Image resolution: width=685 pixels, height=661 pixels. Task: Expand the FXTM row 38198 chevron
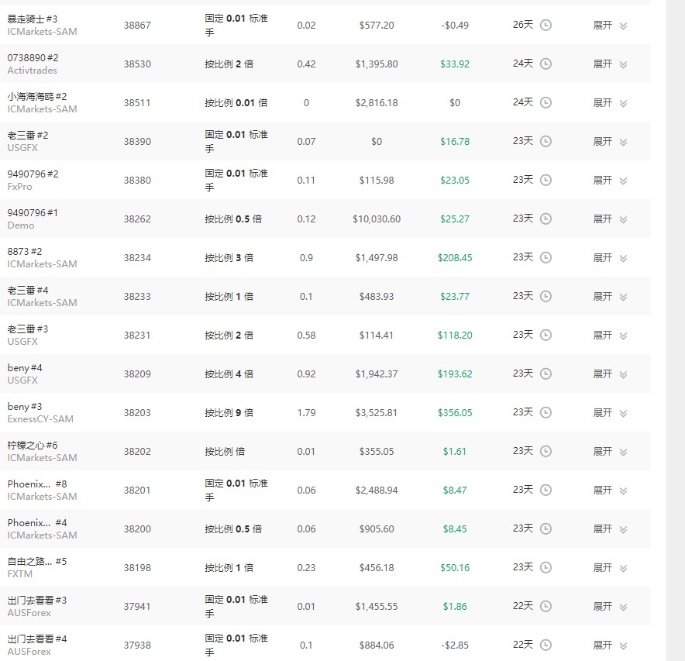coord(624,568)
